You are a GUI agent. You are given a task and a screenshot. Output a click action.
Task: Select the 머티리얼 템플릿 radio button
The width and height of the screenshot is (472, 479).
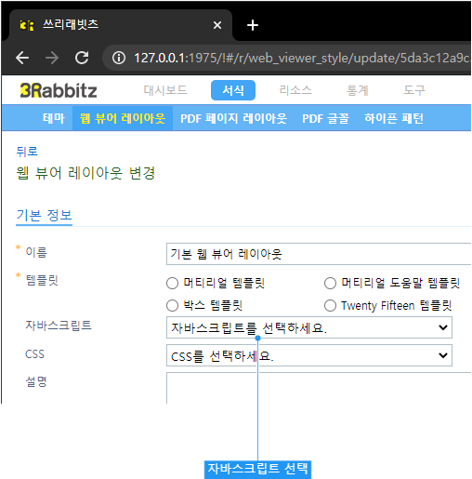click(172, 283)
